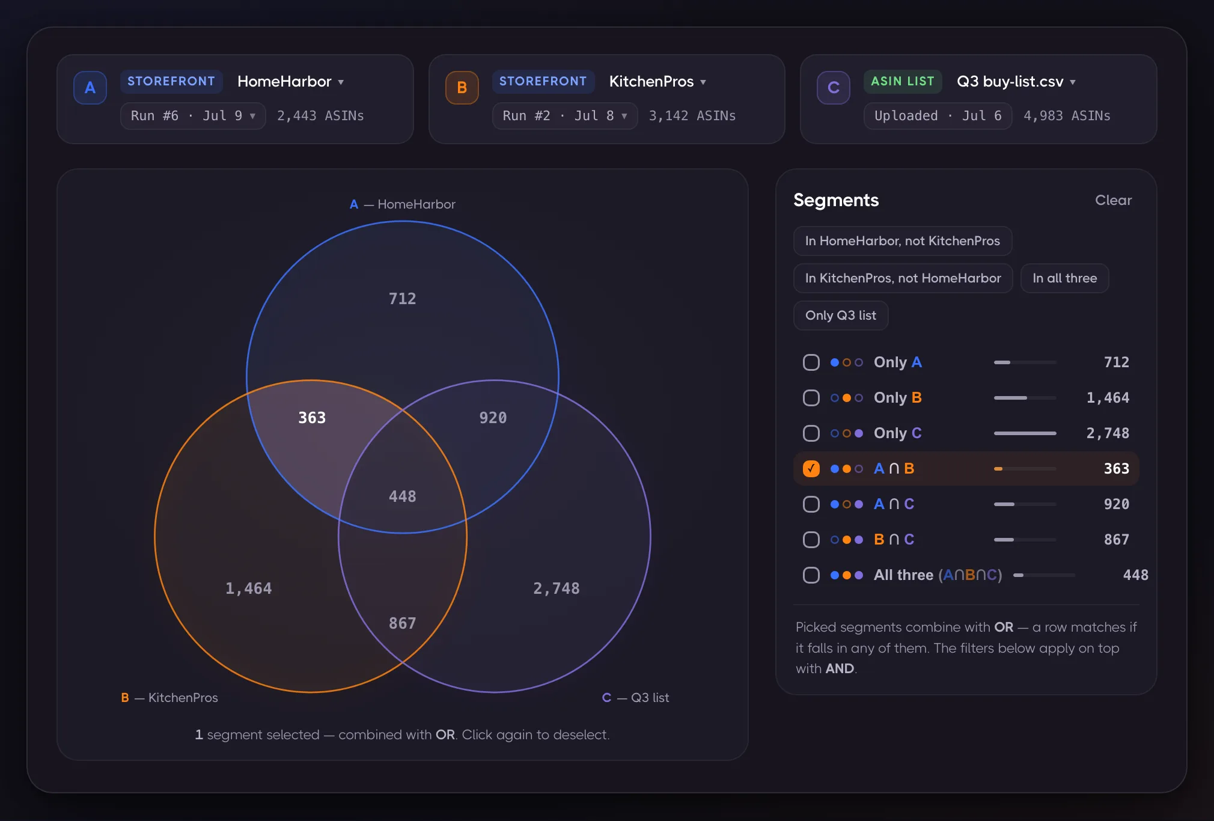The height and width of the screenshot is (821, 1214).
Task: Select the Only Q3 list preset chip
Action: [840, 316]
